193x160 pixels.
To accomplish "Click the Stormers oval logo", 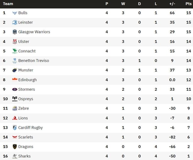I will point(15,89).
